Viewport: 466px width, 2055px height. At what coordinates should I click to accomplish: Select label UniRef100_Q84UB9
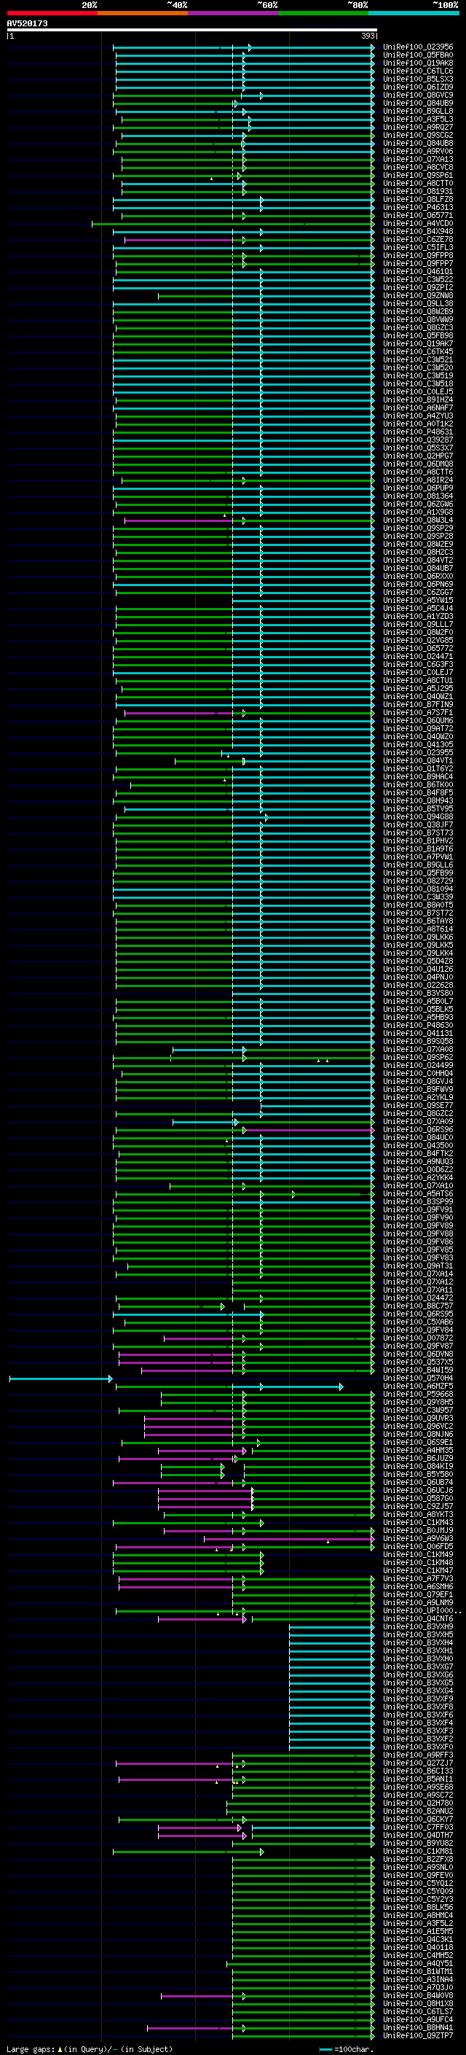tap(418, 103)
